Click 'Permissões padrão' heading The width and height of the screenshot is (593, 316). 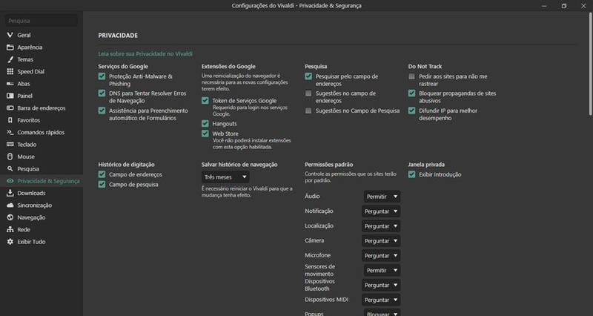point(328,165)
